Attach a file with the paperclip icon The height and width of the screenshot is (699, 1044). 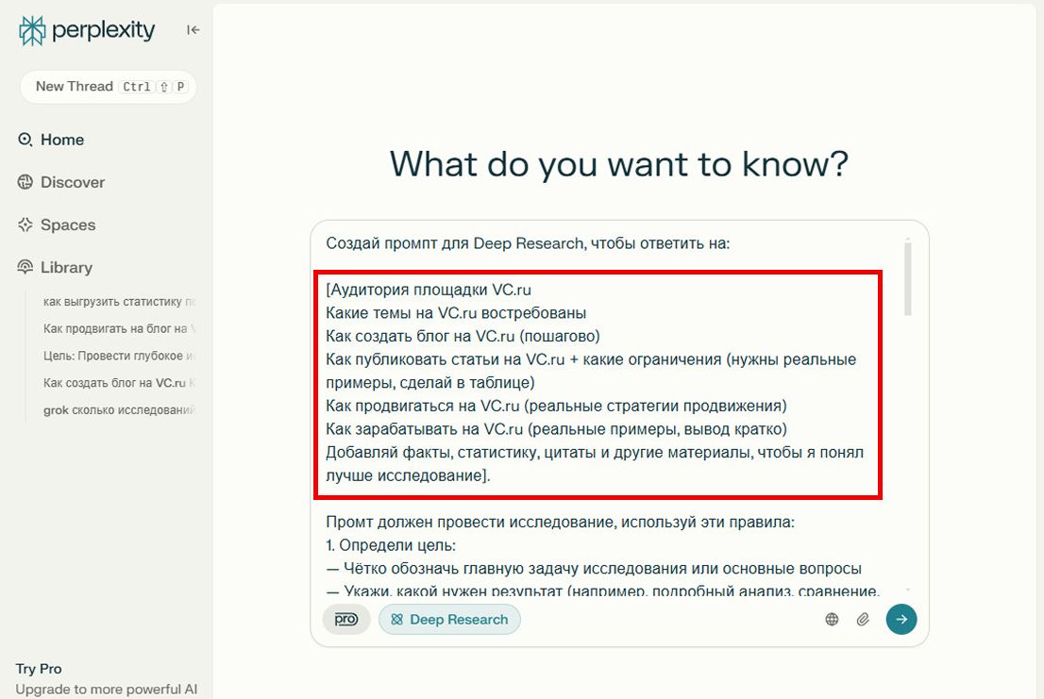click(862, 619)
